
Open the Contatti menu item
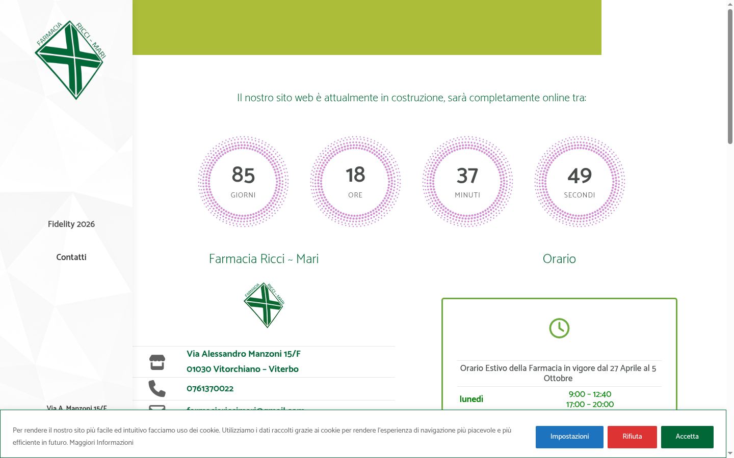(x=71, y=257)
